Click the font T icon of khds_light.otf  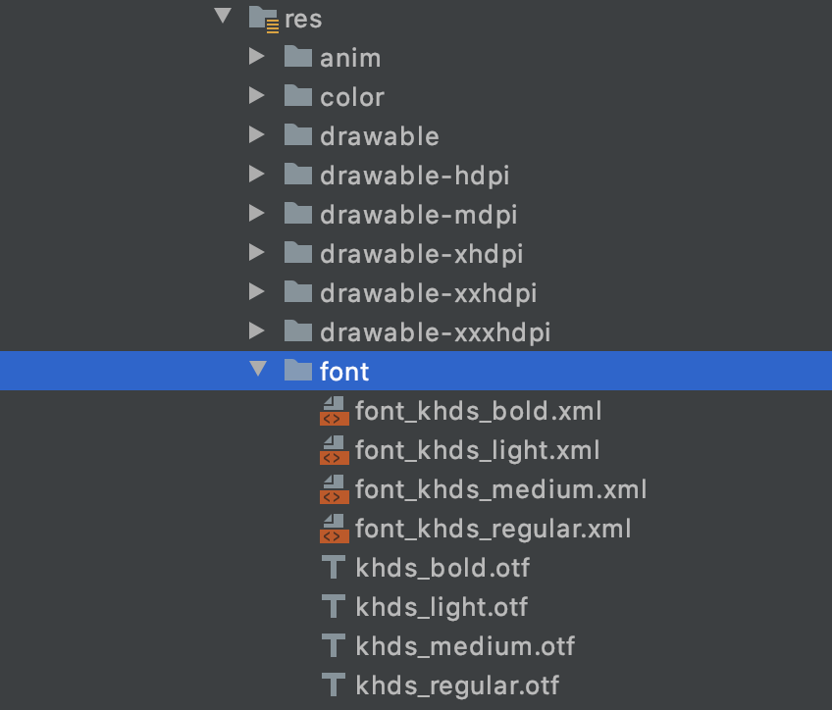pyautogui.click(x=334, y=607)
